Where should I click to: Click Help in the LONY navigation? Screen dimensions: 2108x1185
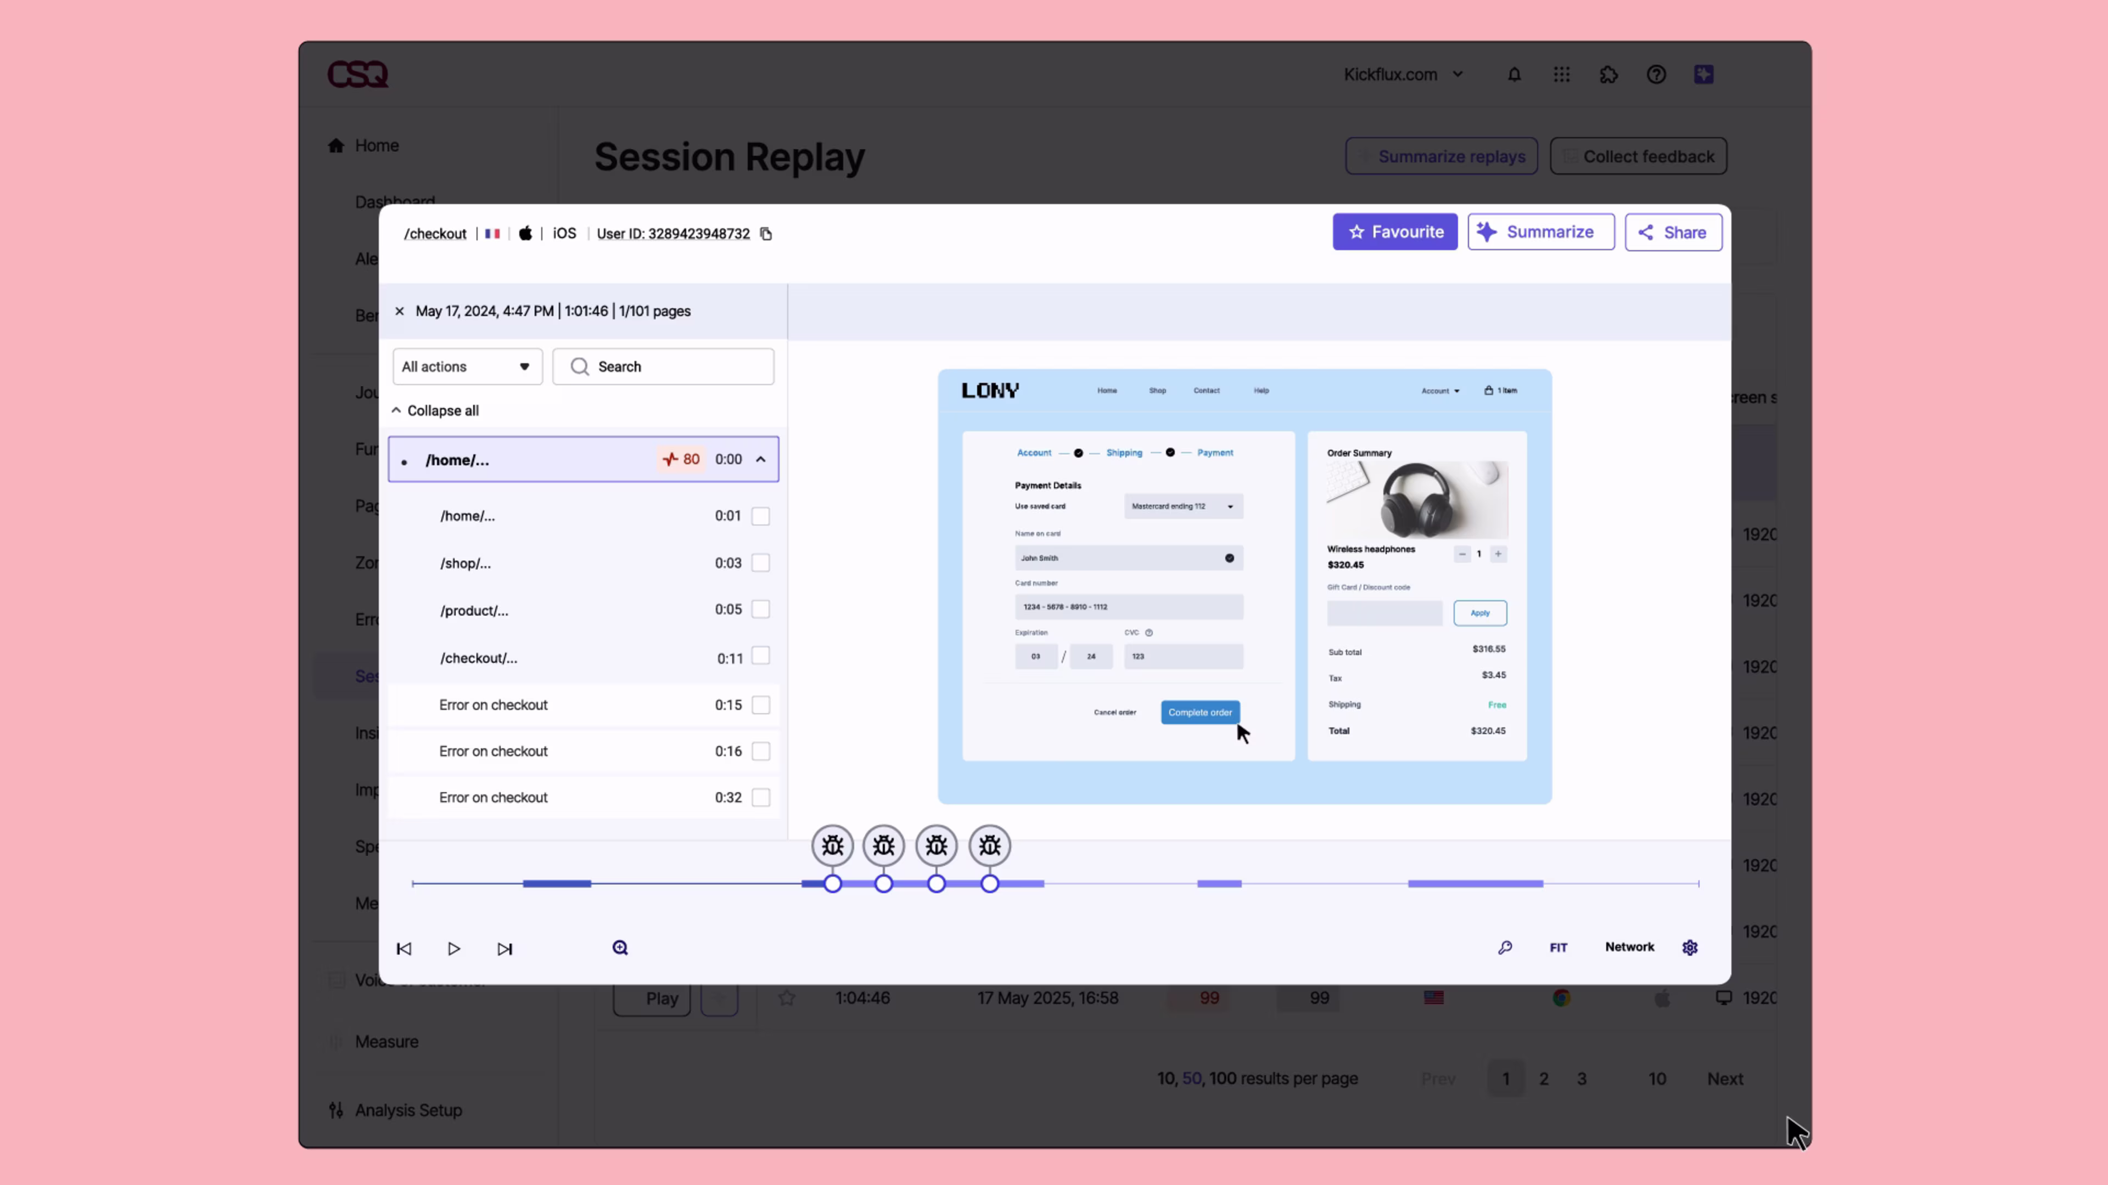pyautogui.click(x=1261, y=391)
